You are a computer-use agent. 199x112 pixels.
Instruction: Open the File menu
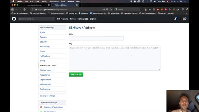[26, 1]
